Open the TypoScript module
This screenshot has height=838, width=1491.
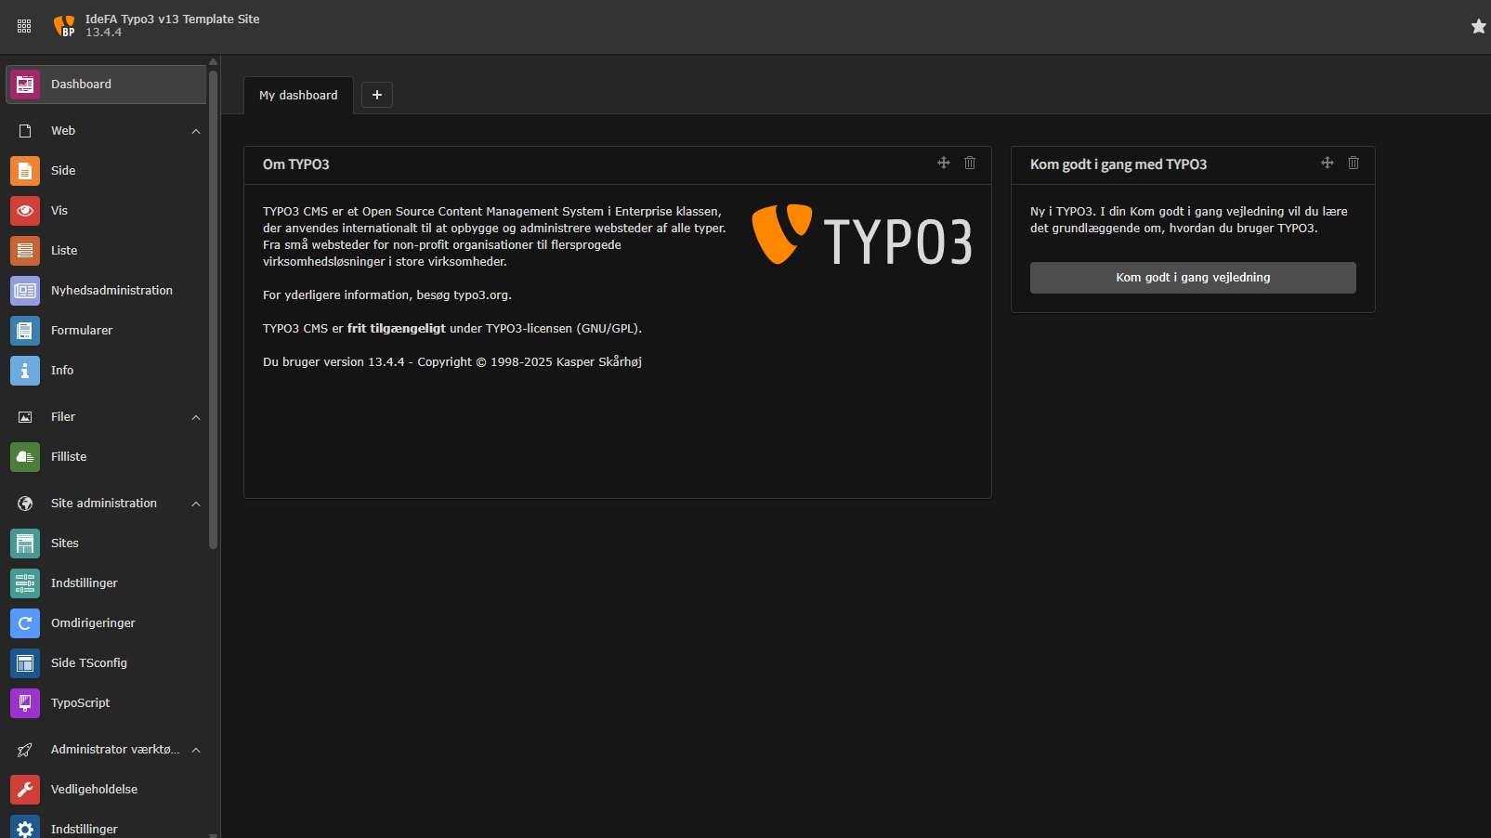pos(80,703)
